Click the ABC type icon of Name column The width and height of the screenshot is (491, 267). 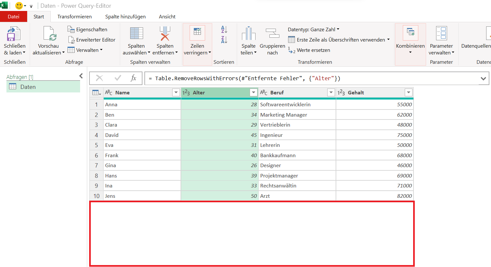109,93
